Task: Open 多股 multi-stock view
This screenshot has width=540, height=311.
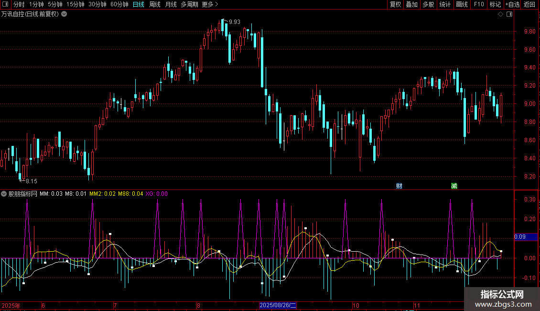Action: coord(428,4)
